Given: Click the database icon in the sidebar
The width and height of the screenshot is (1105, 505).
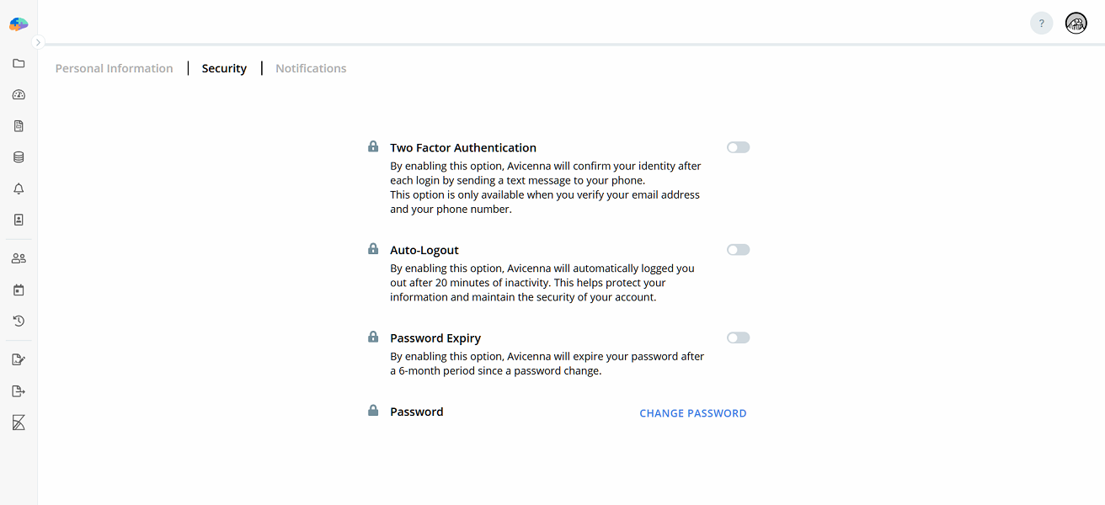Looking at the screenshot, I should click(19, 157).
